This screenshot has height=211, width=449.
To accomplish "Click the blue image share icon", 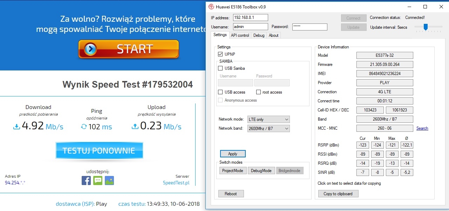I will (109, 181).
